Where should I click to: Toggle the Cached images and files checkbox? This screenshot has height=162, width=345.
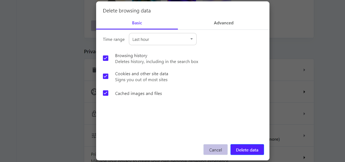coord(106,93)
